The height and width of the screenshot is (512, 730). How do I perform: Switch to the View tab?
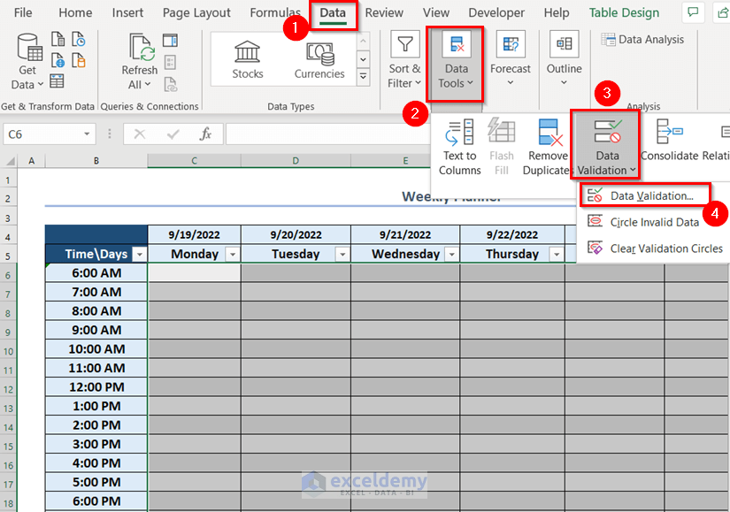point(435,12)
